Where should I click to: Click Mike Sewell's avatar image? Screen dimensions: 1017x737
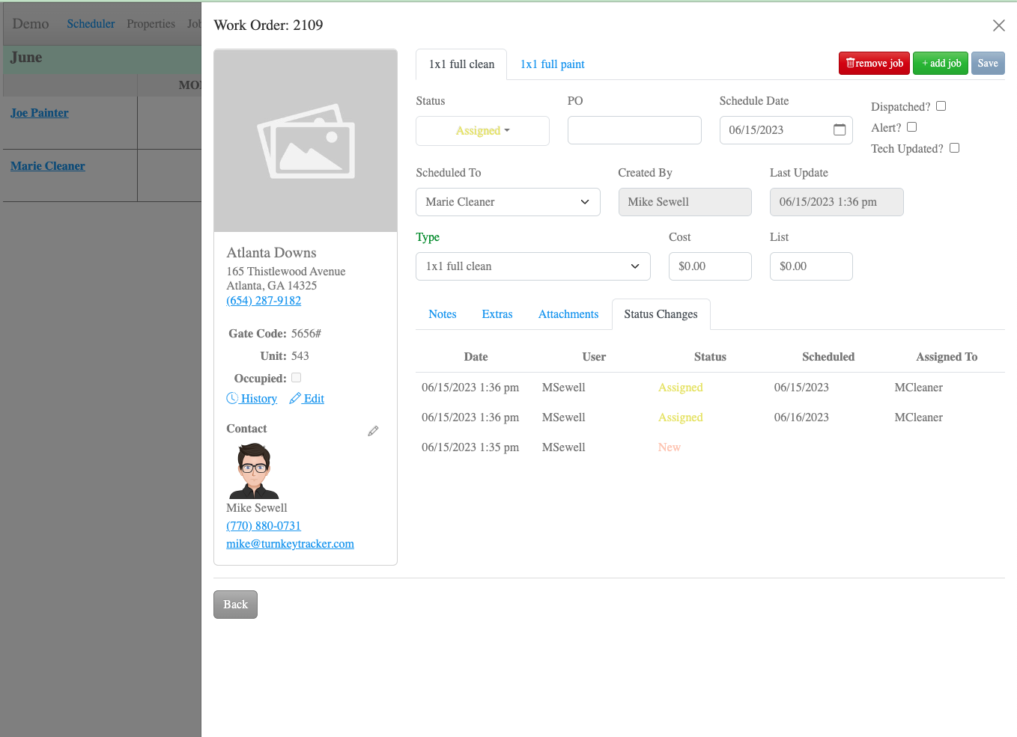(x=252, y=470)
